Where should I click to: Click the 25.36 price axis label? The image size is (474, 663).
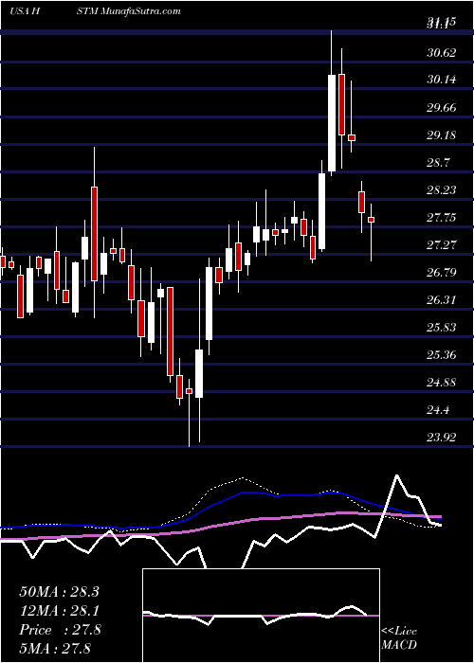pyautogui.click(x=442, y=355)
